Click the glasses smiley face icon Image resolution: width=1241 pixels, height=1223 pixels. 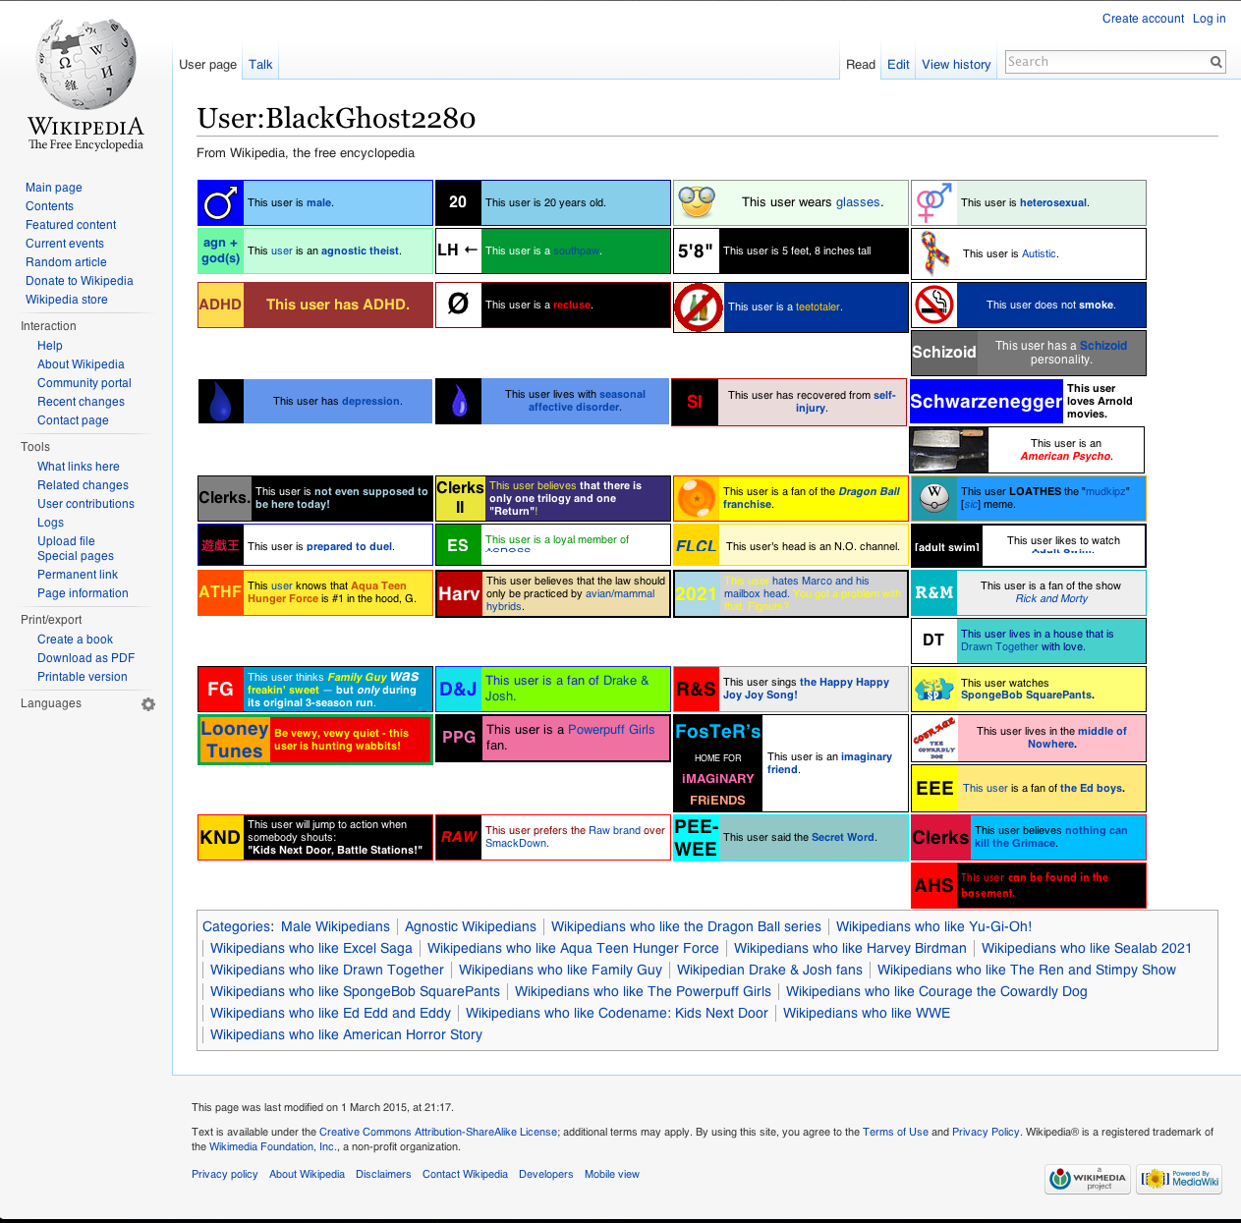[697, 202]
